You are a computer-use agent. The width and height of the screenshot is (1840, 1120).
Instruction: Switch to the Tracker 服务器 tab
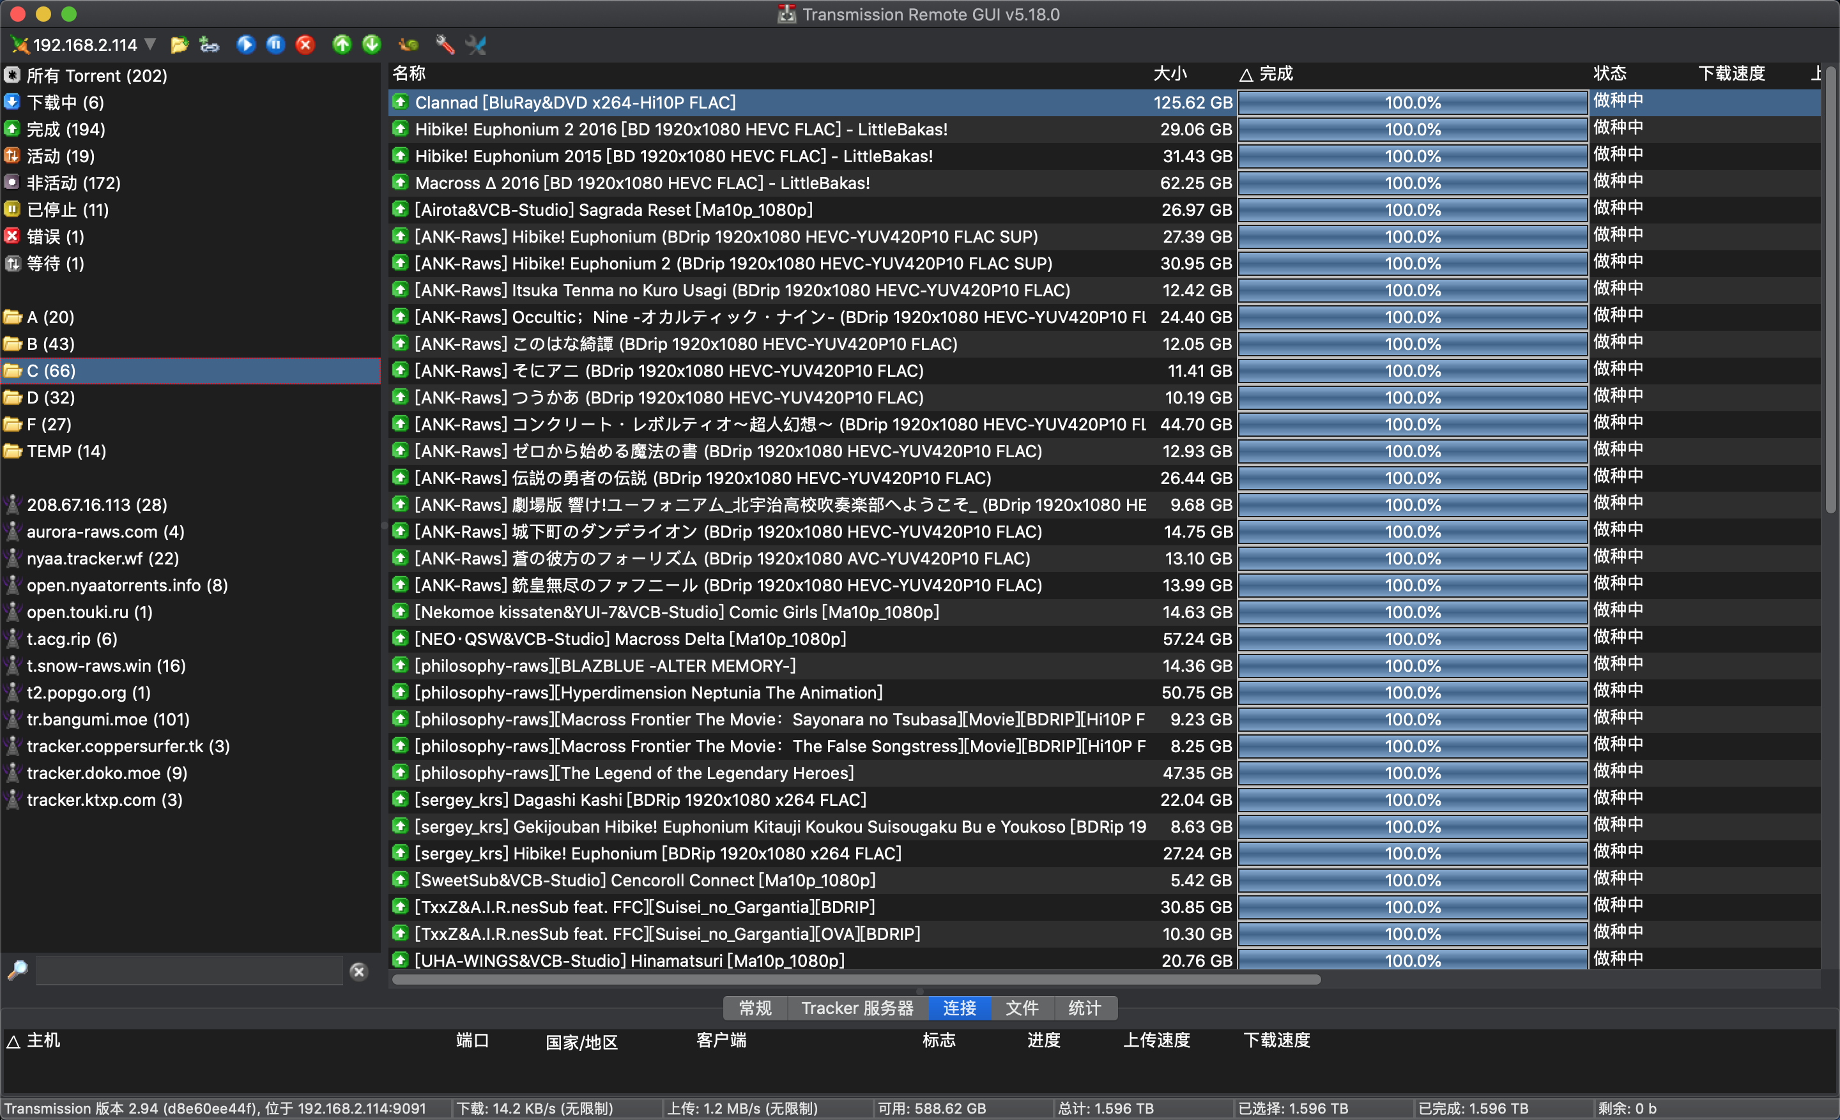(857, 1008)
